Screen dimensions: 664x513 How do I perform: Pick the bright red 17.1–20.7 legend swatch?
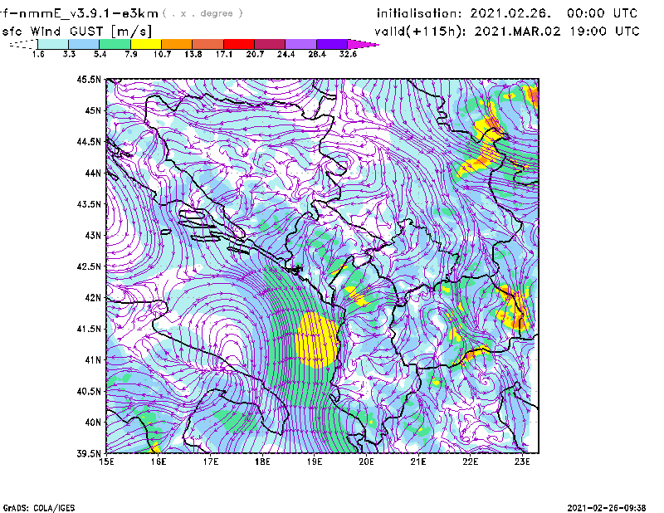239,44
